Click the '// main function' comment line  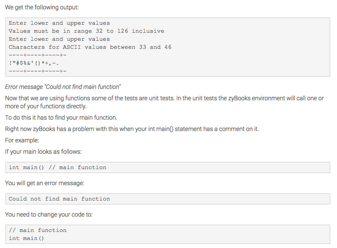pos(37,230)
